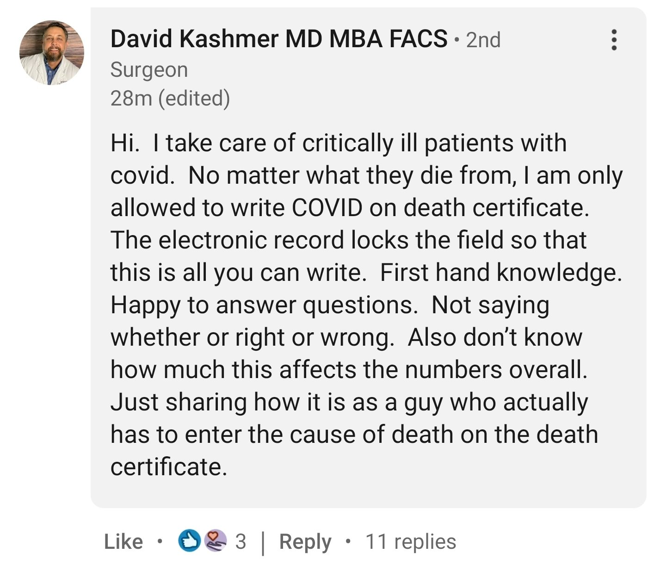Open David Kashmer MD MBA FACS profile name
The image size is (666, 565).
pos(279,39)
